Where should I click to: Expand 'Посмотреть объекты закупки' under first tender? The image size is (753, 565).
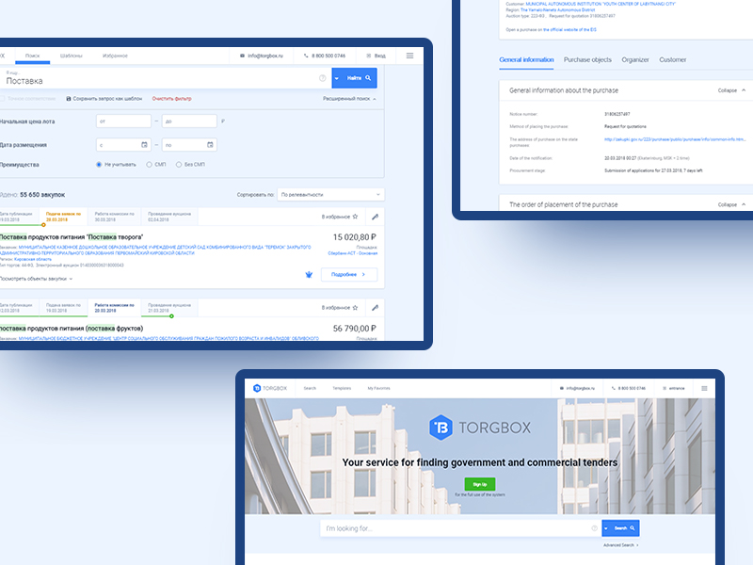coord(36,279)
